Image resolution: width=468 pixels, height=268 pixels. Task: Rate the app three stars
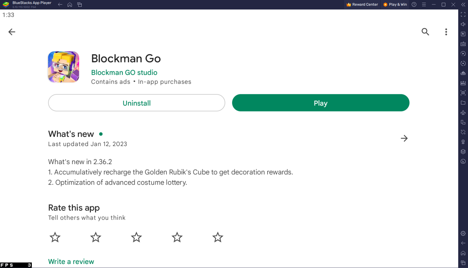click(136, 237)
